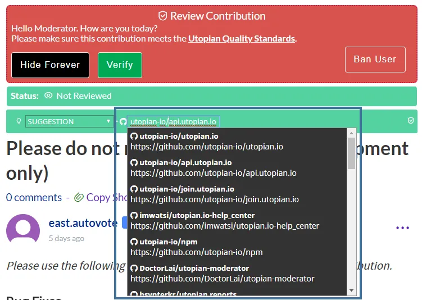Viewport: 422px width, 300px height.
Task: Select utopian-io/api.utopian.io repository suggestion
Action: pos(237,168)
